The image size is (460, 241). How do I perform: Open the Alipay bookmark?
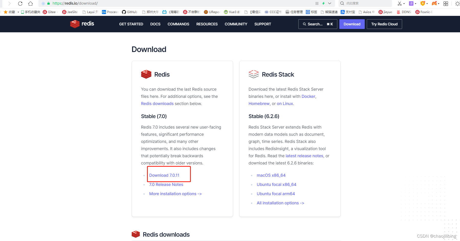pos(348,12)
